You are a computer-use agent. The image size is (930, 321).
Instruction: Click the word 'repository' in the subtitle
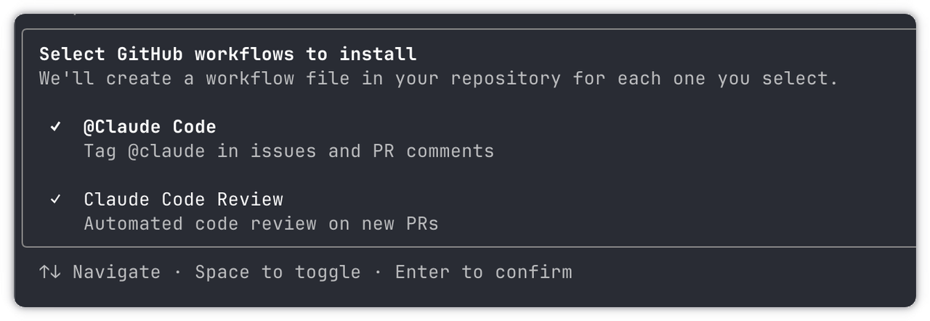pyautogui.click(x=505, y=78)
